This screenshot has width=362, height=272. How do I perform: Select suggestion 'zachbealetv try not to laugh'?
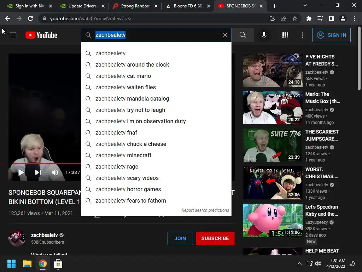156,110
